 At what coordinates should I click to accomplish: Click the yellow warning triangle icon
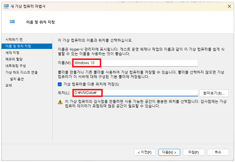pyautogui.click(x=60, y=102)
